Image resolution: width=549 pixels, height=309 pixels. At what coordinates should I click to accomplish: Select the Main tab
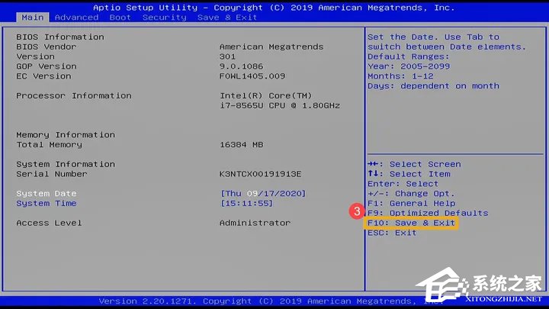coord(33,17)
